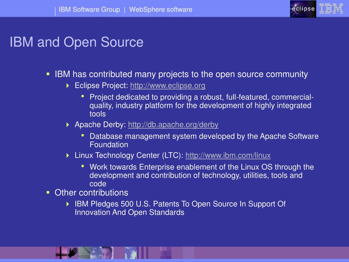Select 'Linux Technology Center (LTC):' label
Screen dimensions: 349x262
click(129, 155)
